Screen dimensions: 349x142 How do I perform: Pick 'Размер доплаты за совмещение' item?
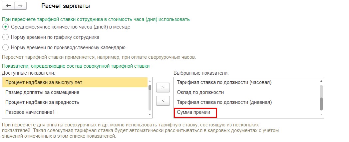point(42,92)
